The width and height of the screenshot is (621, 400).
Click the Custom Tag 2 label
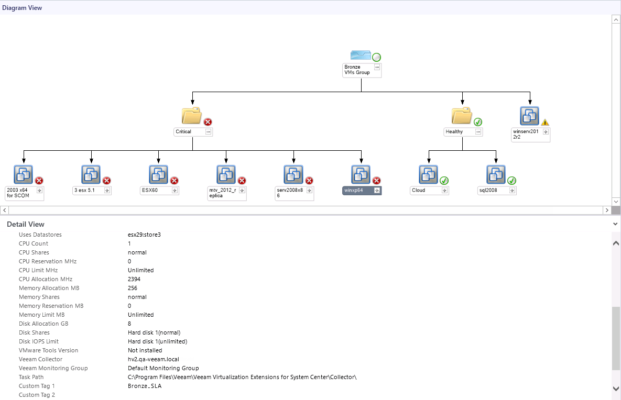click(37, 395)
